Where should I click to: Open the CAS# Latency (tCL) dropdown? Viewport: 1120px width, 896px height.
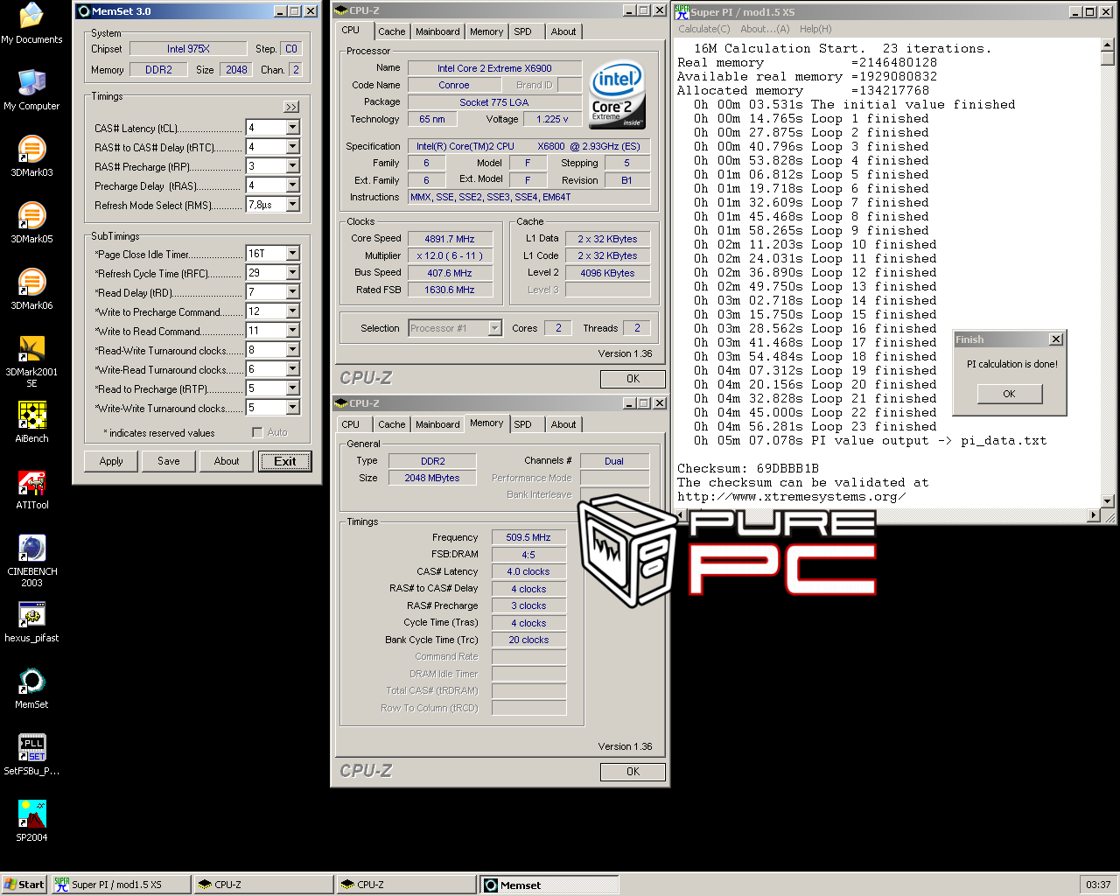pos(293,128)
